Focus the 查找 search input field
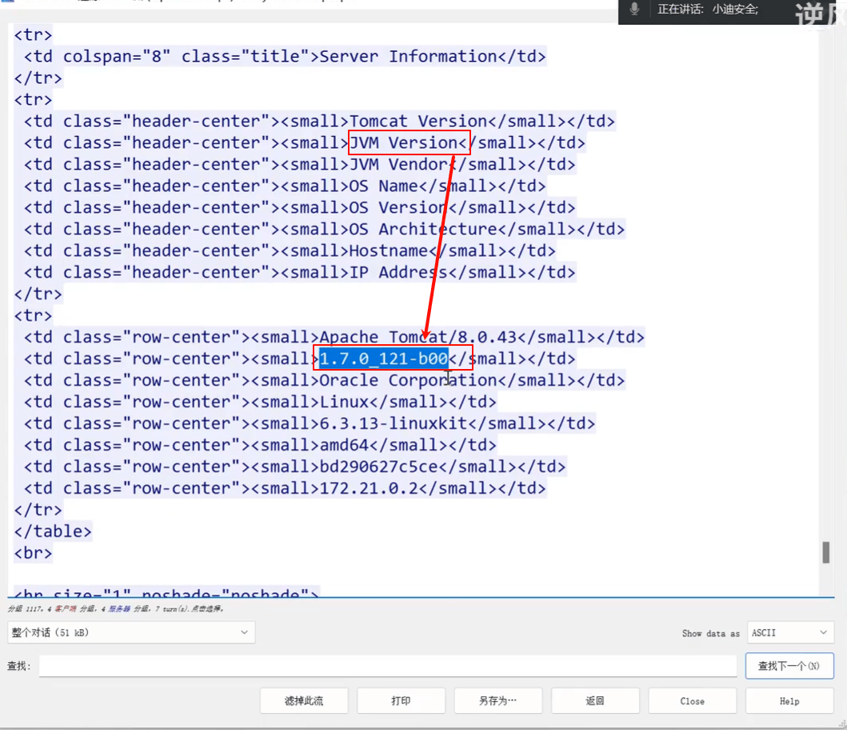847x730 pixels. pyautogui.click(x=388, y=666)
